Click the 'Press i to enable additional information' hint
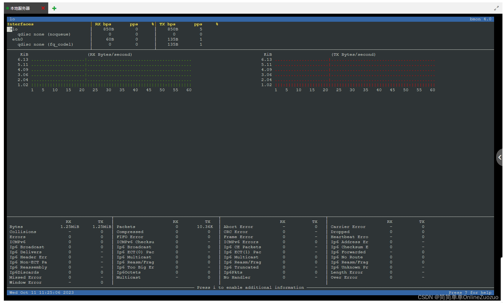Viewport: 503px width, 303px height. 250,288
